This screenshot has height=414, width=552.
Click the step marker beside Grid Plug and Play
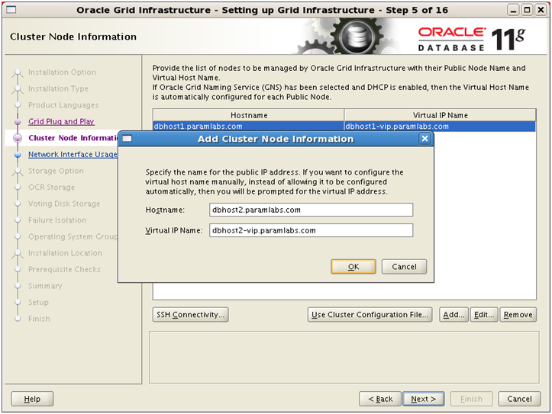point(18,121)
